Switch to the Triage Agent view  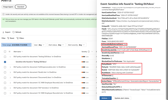tap(8, 7)
